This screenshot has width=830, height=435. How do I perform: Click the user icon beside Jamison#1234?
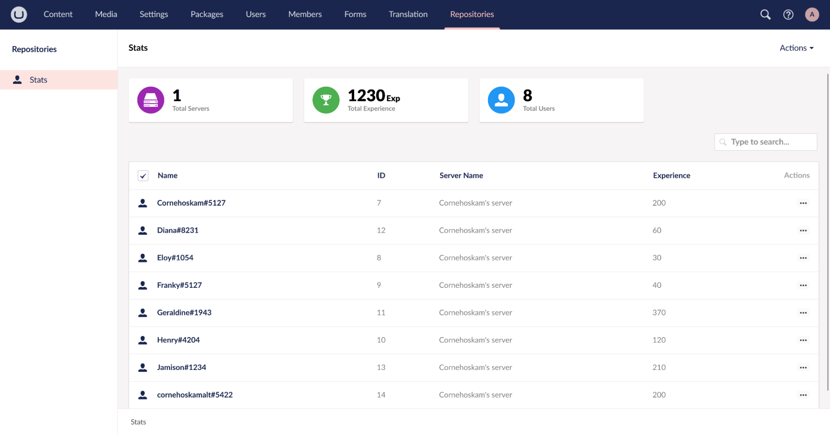pyautogui.click(x=142, y=367)
